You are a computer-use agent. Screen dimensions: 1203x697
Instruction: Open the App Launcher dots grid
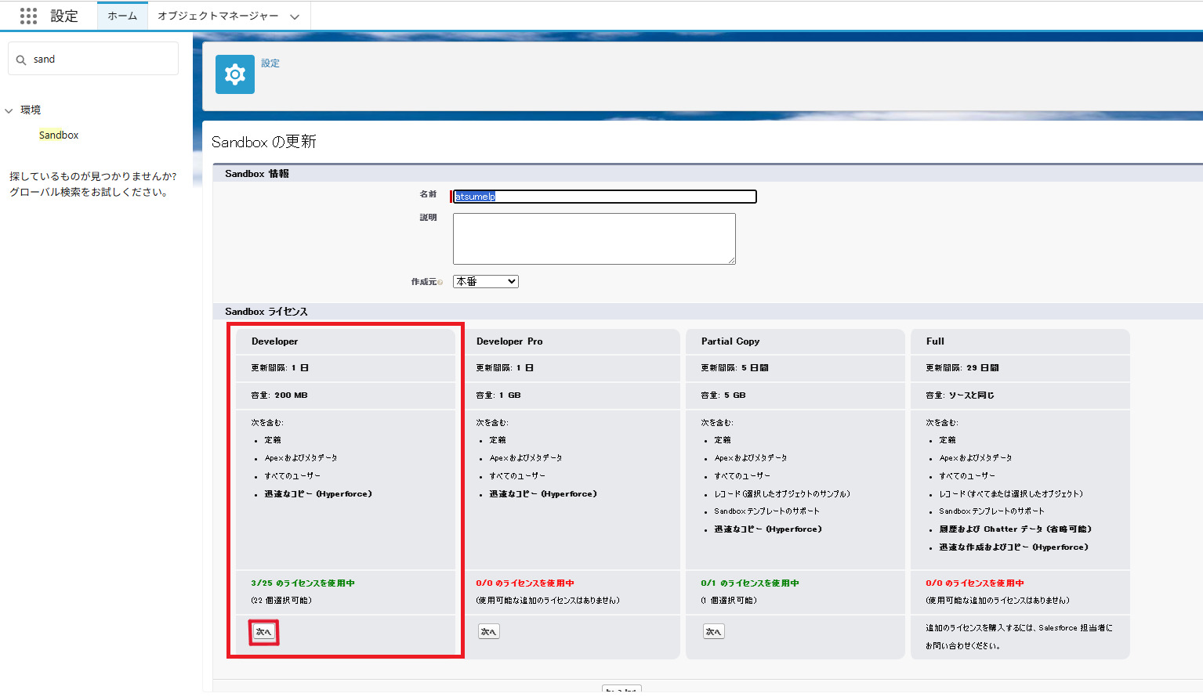pyautogui.click(x=28, y=16)
